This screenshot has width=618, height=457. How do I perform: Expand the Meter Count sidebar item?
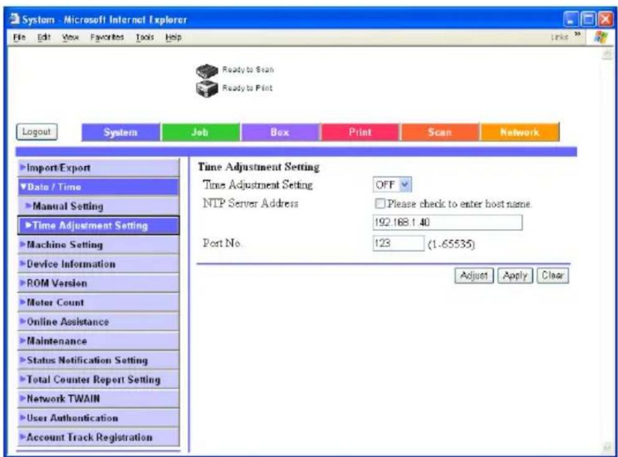tap(98, 303)
